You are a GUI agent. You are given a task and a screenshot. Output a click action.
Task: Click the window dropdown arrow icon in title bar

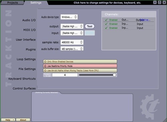[x=155, y=2]
